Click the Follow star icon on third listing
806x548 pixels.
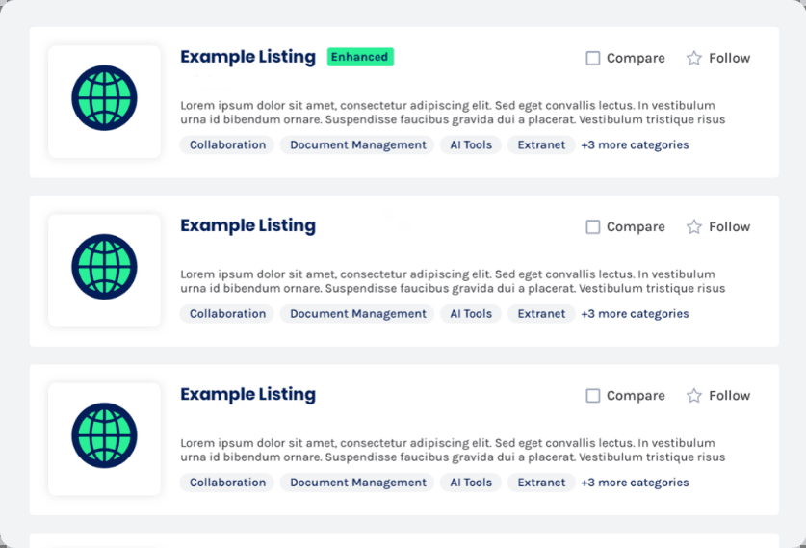click(694, 395)
